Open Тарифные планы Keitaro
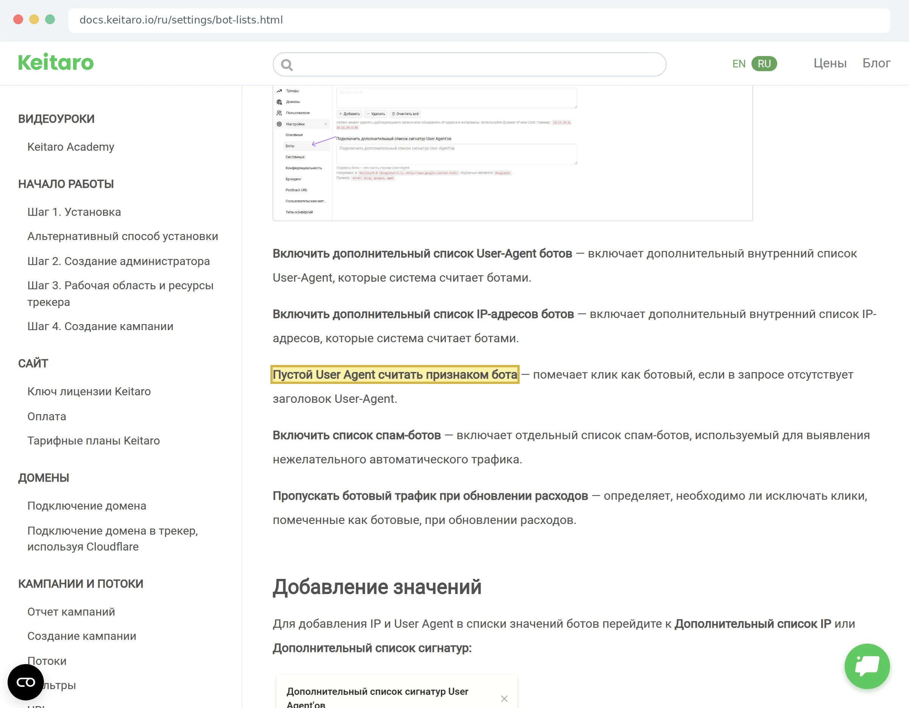The image size is (909, 708). coord(94,441)
